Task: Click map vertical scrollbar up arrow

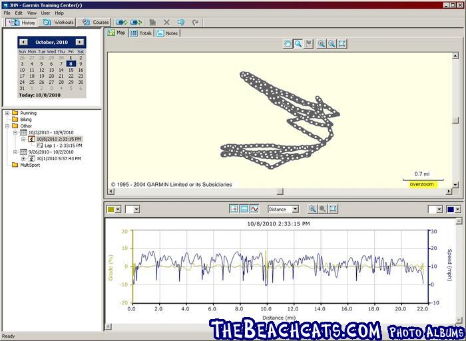Action: tap(455, 56)
